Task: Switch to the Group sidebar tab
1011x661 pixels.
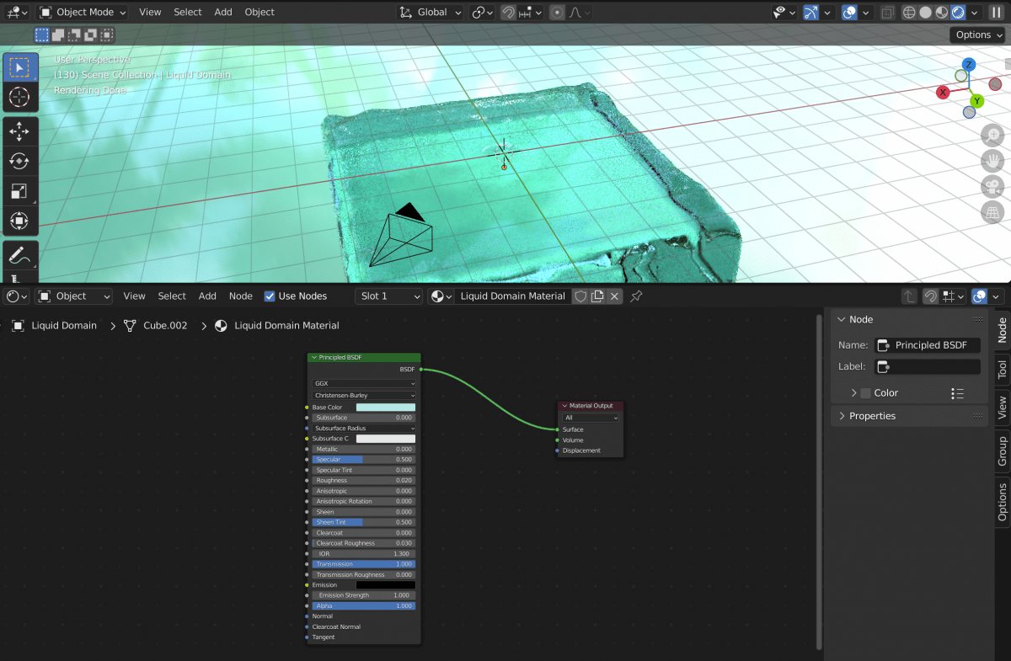Action: [x=1002, y=450]
